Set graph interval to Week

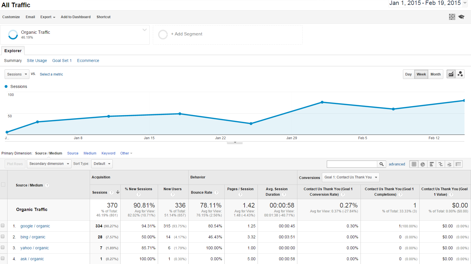point(421,74)
